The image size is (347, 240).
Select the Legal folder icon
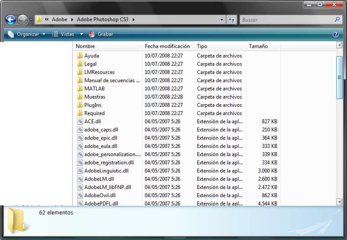[80, 64]
